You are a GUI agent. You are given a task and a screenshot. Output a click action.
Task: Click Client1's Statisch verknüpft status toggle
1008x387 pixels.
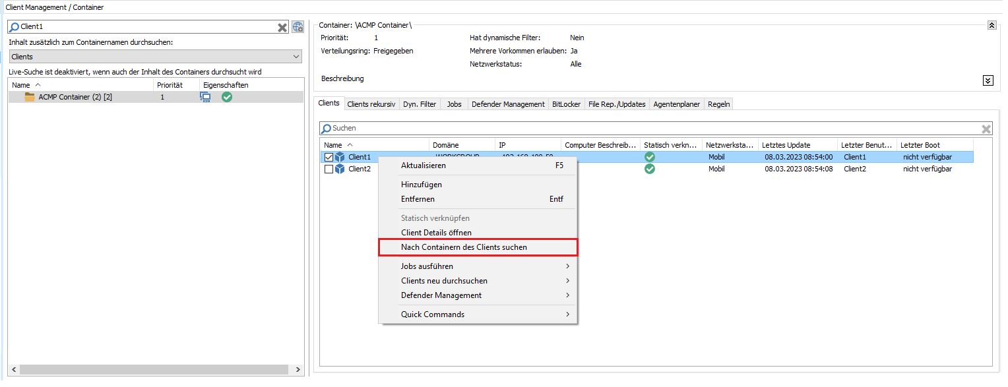[650, 157]
